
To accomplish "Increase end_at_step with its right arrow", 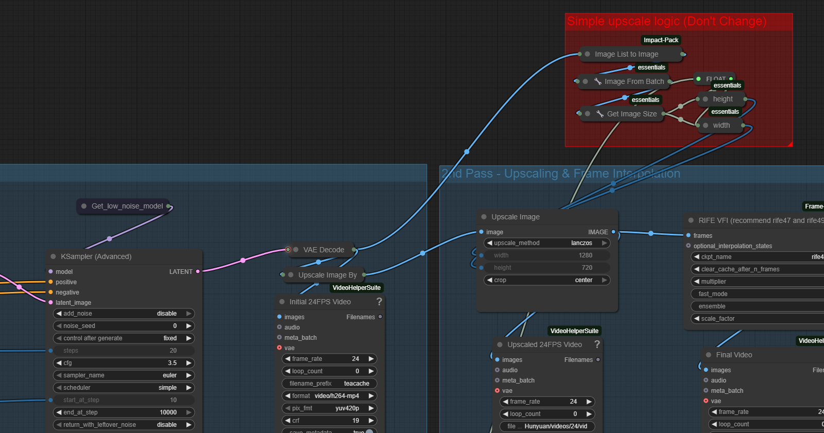I will 189,412.
